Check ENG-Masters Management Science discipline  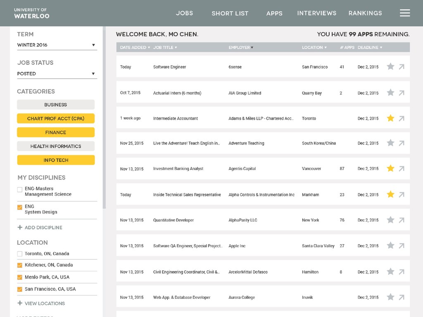[20, 189]
